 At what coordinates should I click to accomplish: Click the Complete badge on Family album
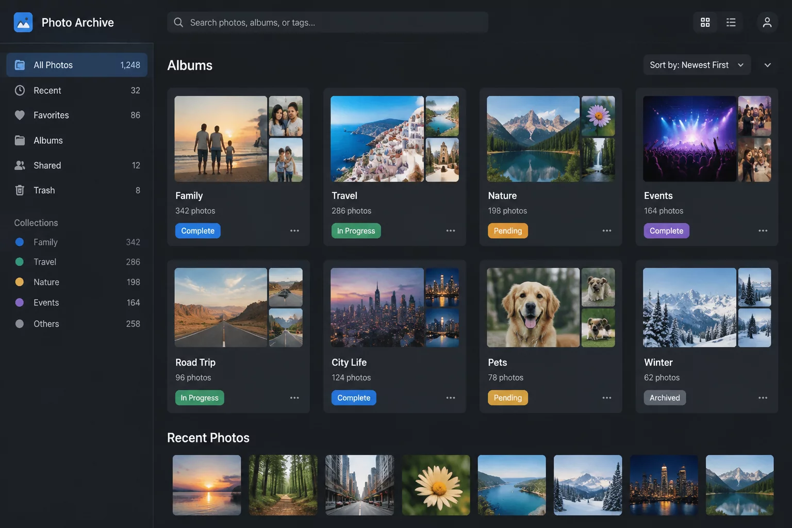[x=197, y=230]
